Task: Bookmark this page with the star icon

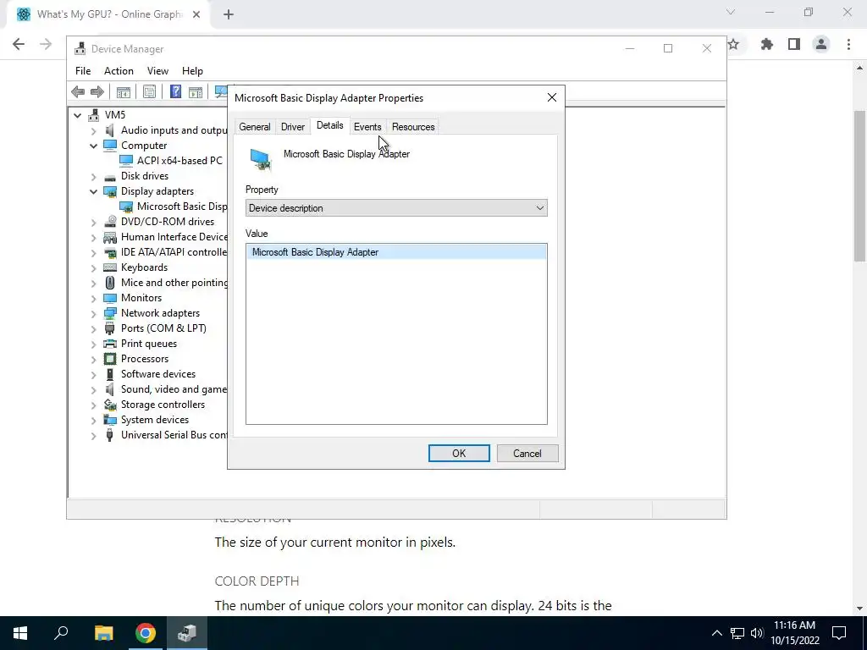Action: (734, 44)
